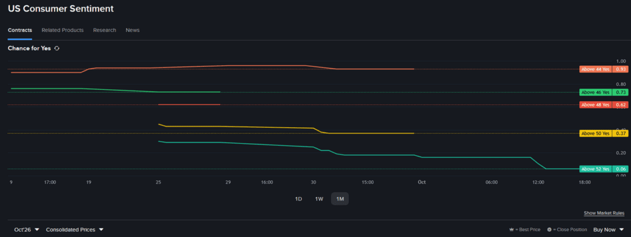This screenshot has height=237, width=631.
Task: Go to the News tab
Action: pos(133,30)
